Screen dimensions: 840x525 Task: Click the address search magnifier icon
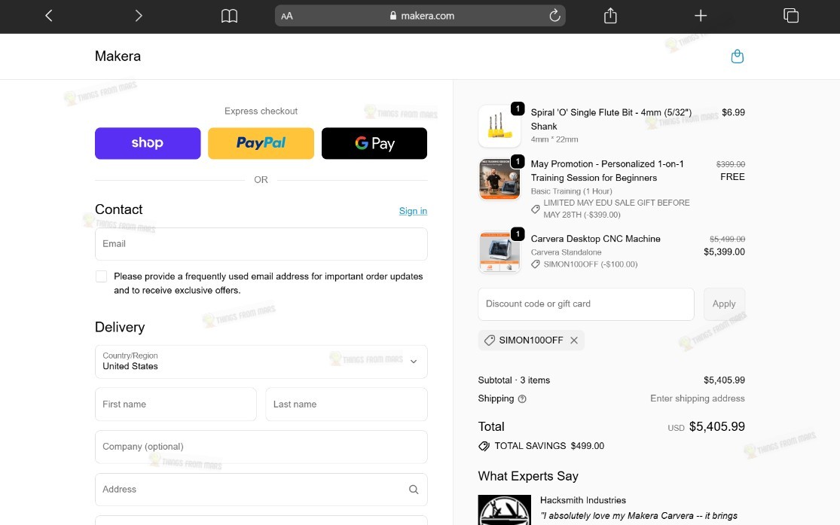(x=414, y=489)
